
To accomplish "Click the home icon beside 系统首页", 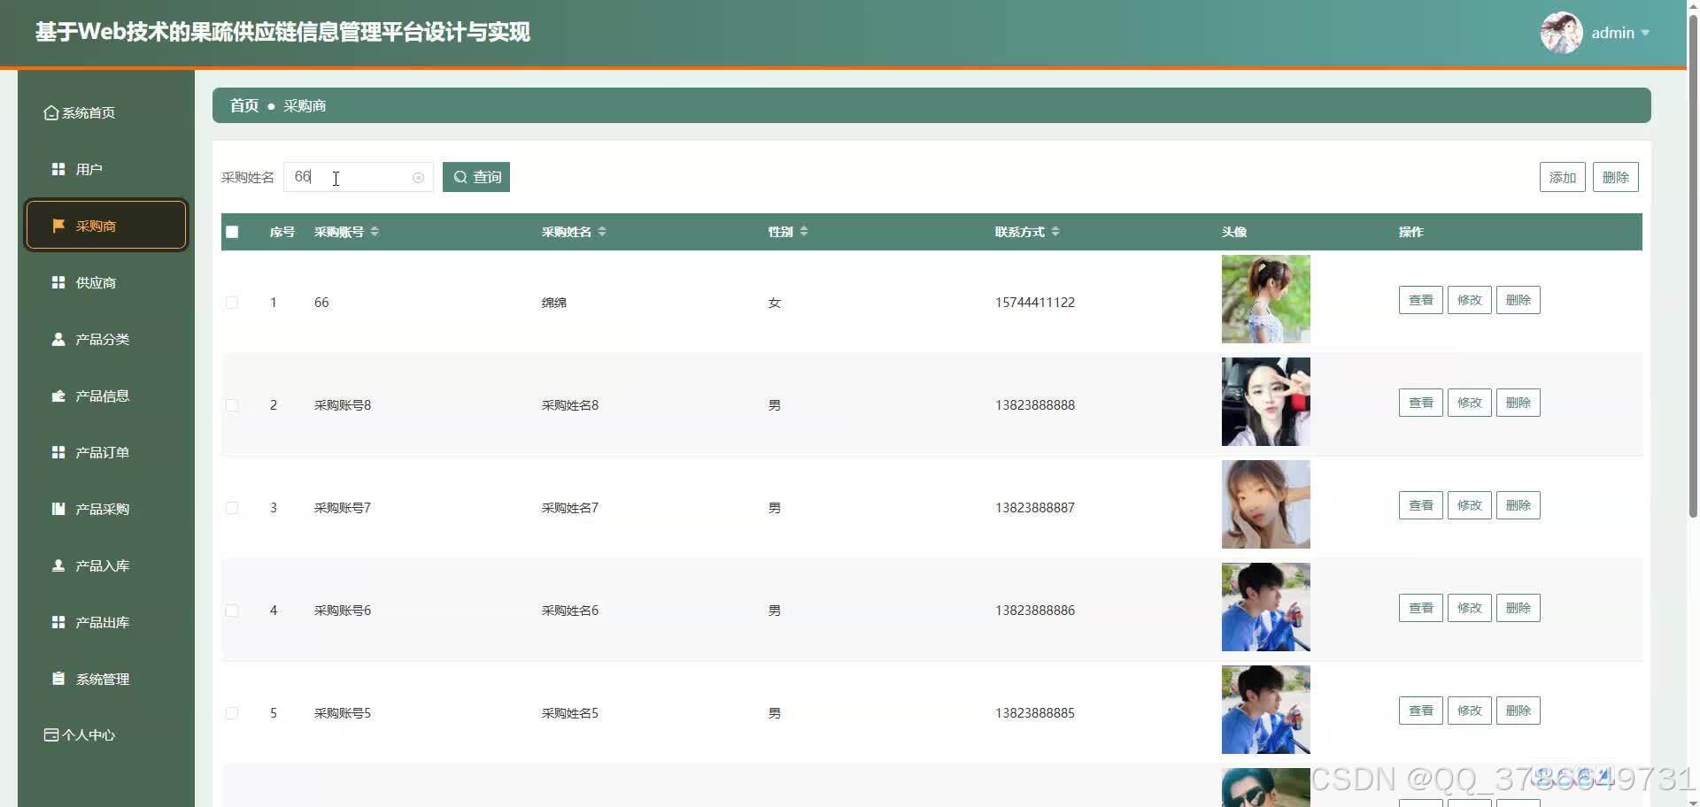I will [51, 113].
